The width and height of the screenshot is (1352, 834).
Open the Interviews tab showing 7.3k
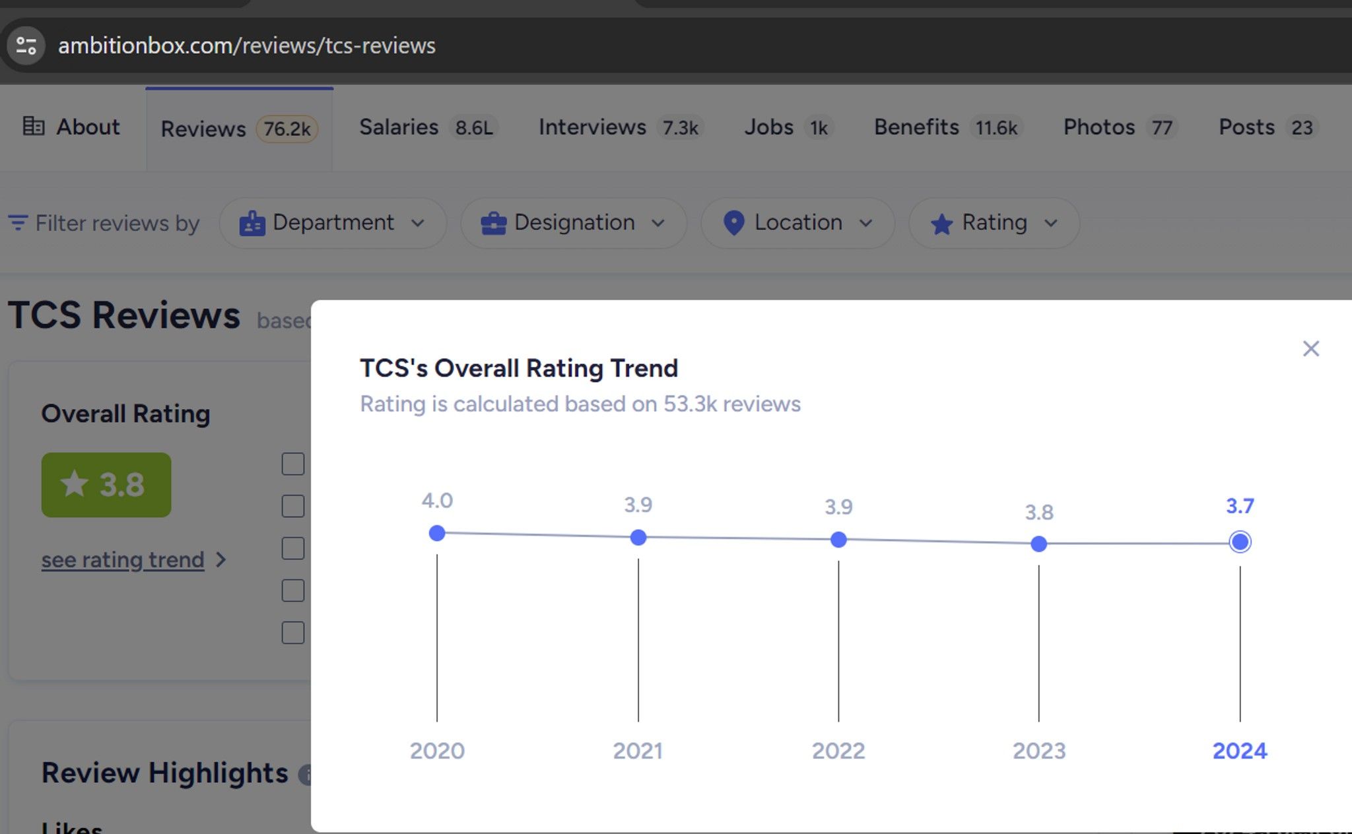click(593, 127)
